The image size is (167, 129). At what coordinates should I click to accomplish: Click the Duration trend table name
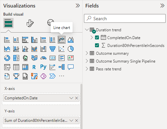(109, 30)
